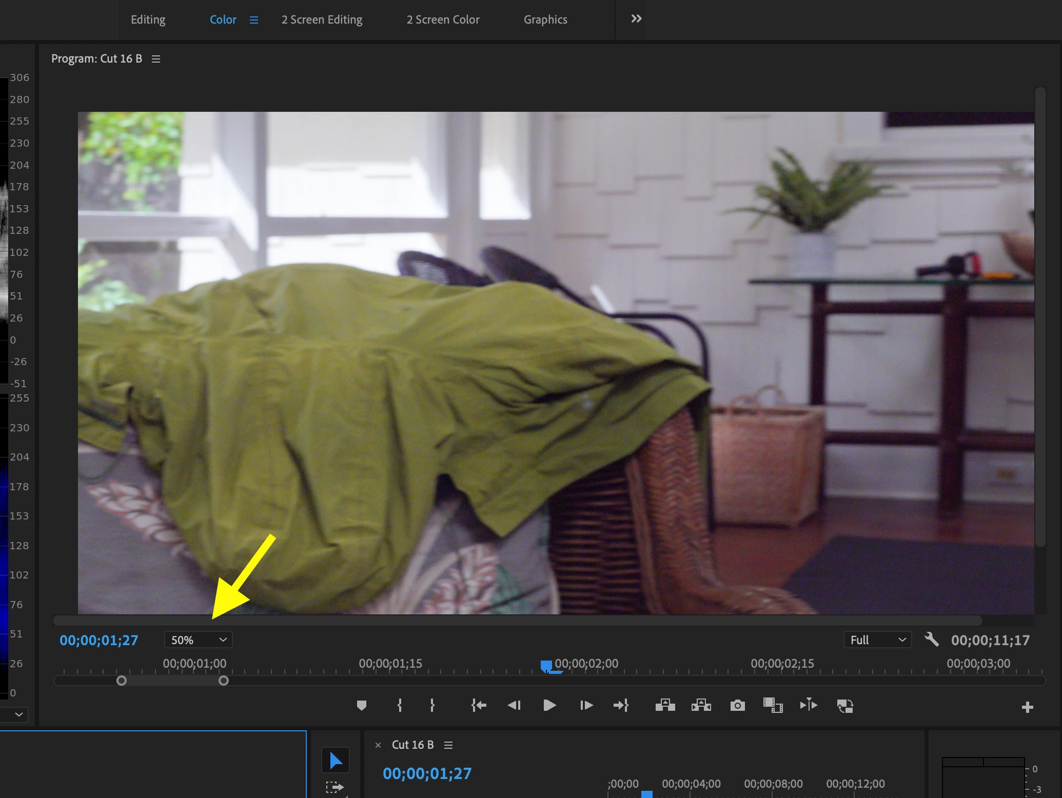Click Mark In bracket icon

[400, 706]
